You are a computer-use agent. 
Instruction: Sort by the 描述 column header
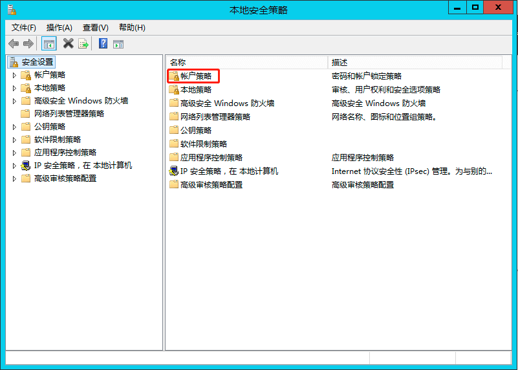pyautogui.click(x=415, y=63)
